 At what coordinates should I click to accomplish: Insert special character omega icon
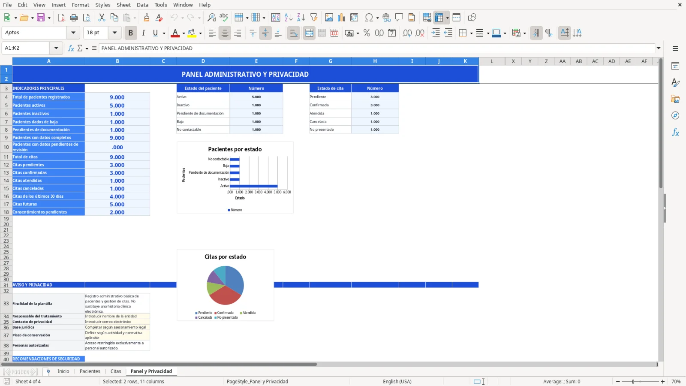(x=369, y=18)
